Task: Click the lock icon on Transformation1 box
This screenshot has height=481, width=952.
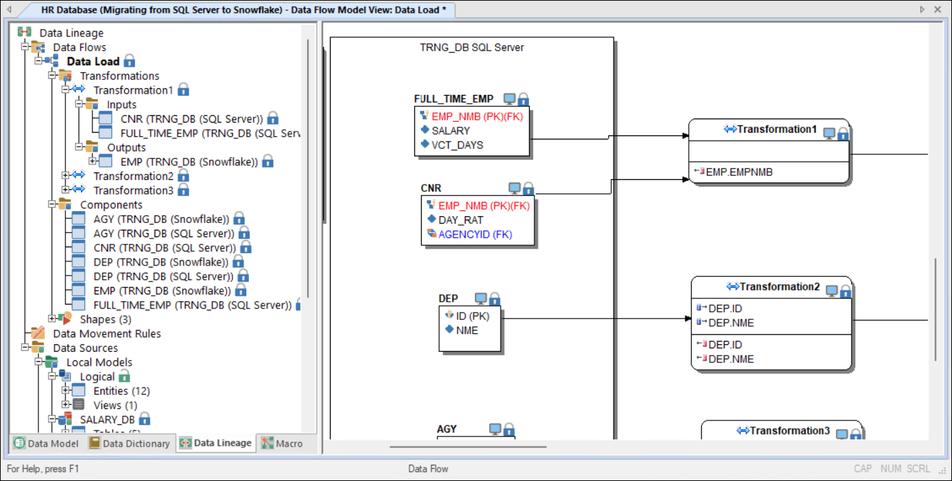Action: pyautogui.click(x=843, y=133)
